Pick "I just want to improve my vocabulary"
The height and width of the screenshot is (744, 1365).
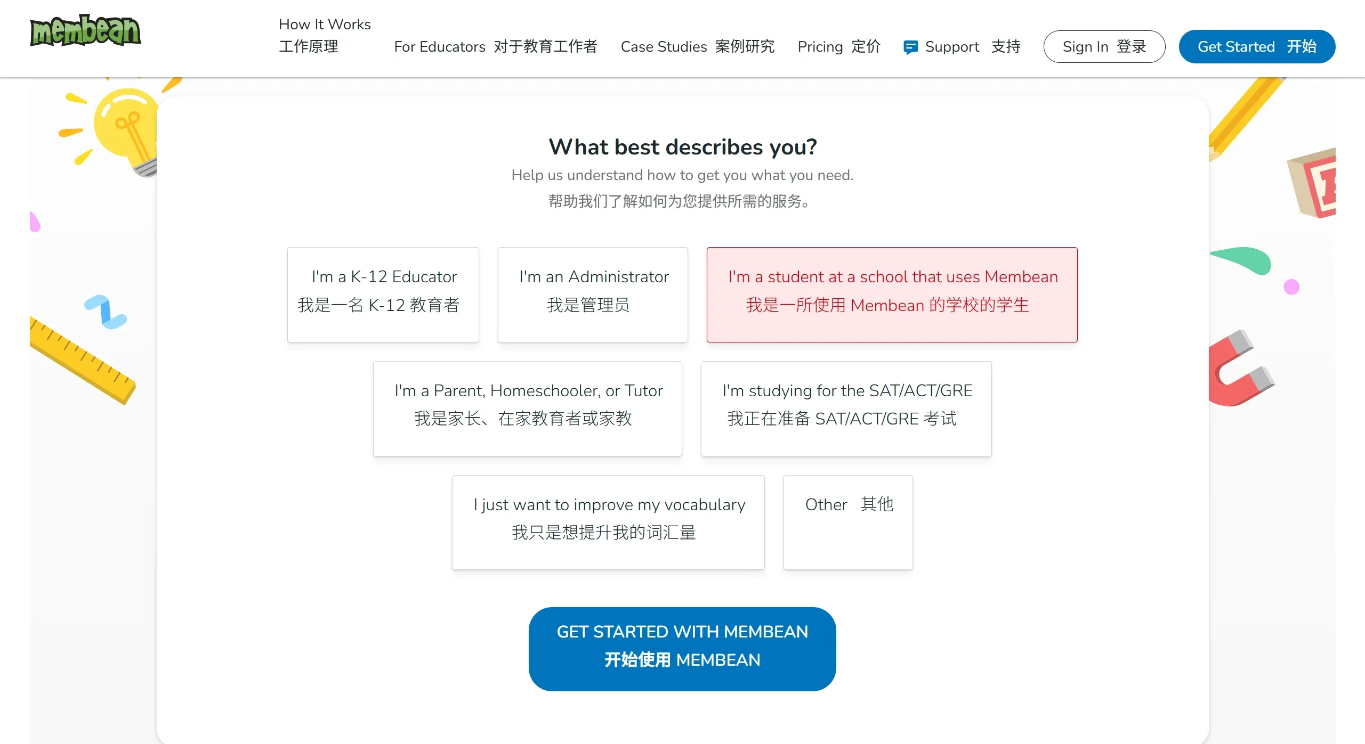pos(608,522)
